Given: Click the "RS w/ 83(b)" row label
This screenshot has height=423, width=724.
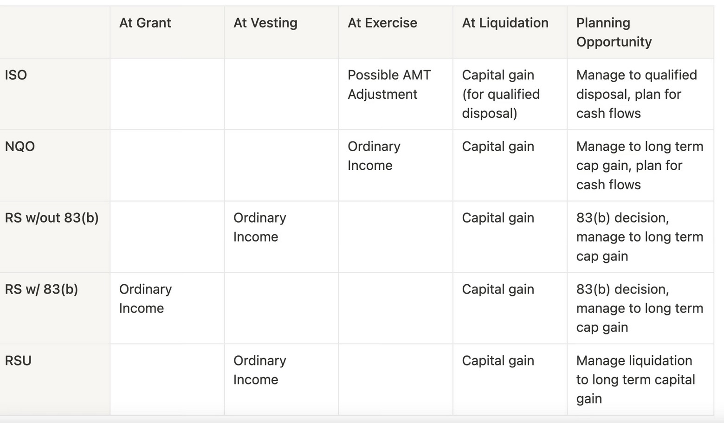Looking at the screenshot, I should click(x=41, y=289).
